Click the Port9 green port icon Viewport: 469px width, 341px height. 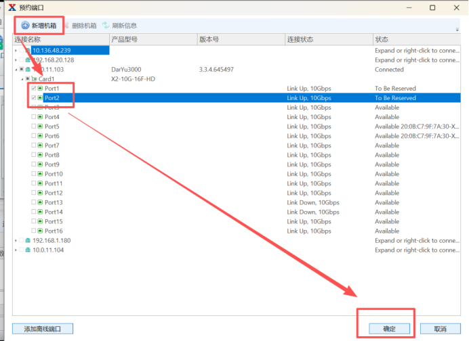point(40,164)
